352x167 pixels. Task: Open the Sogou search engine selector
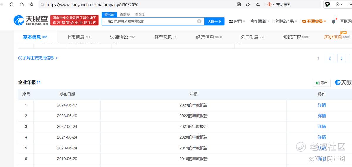coord(271,4)
